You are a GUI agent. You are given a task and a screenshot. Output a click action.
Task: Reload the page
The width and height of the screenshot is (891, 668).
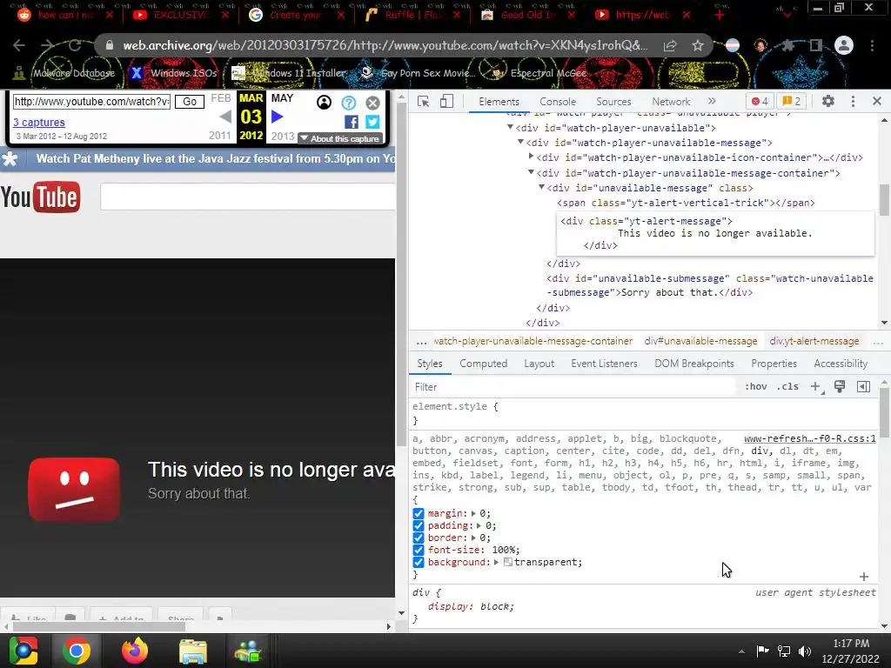[x=75, y=45]
